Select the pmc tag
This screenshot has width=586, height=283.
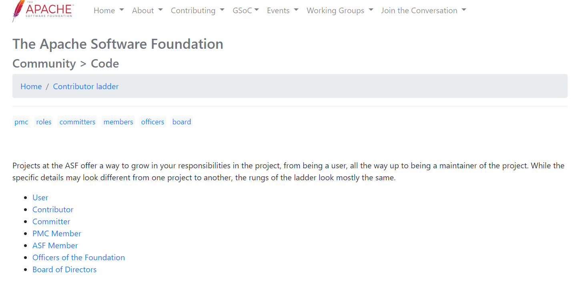click(x=21, y=122)
